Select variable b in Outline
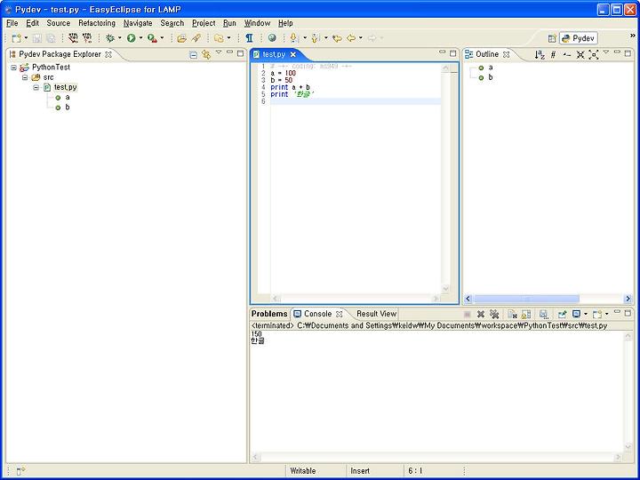This screenshot has height=480, width=640. tap(491, 77)
